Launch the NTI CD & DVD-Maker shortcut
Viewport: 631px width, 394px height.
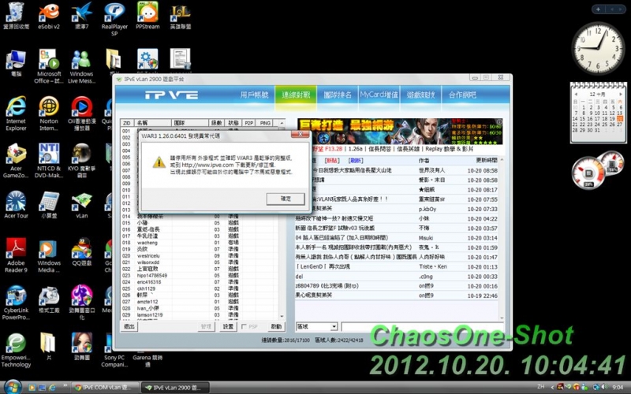point(49,160)
